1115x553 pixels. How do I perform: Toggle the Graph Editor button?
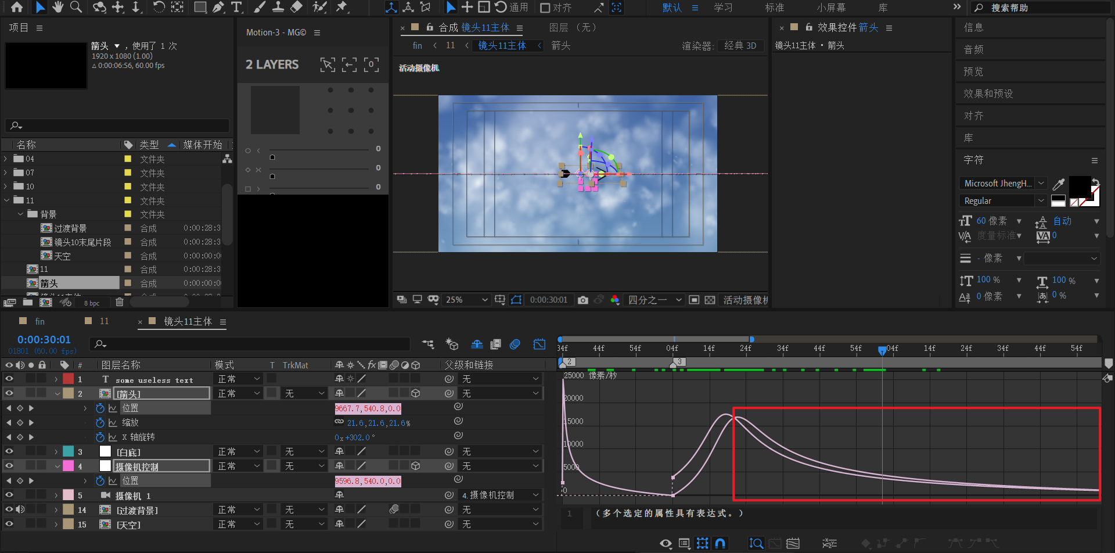coord(539,344)
